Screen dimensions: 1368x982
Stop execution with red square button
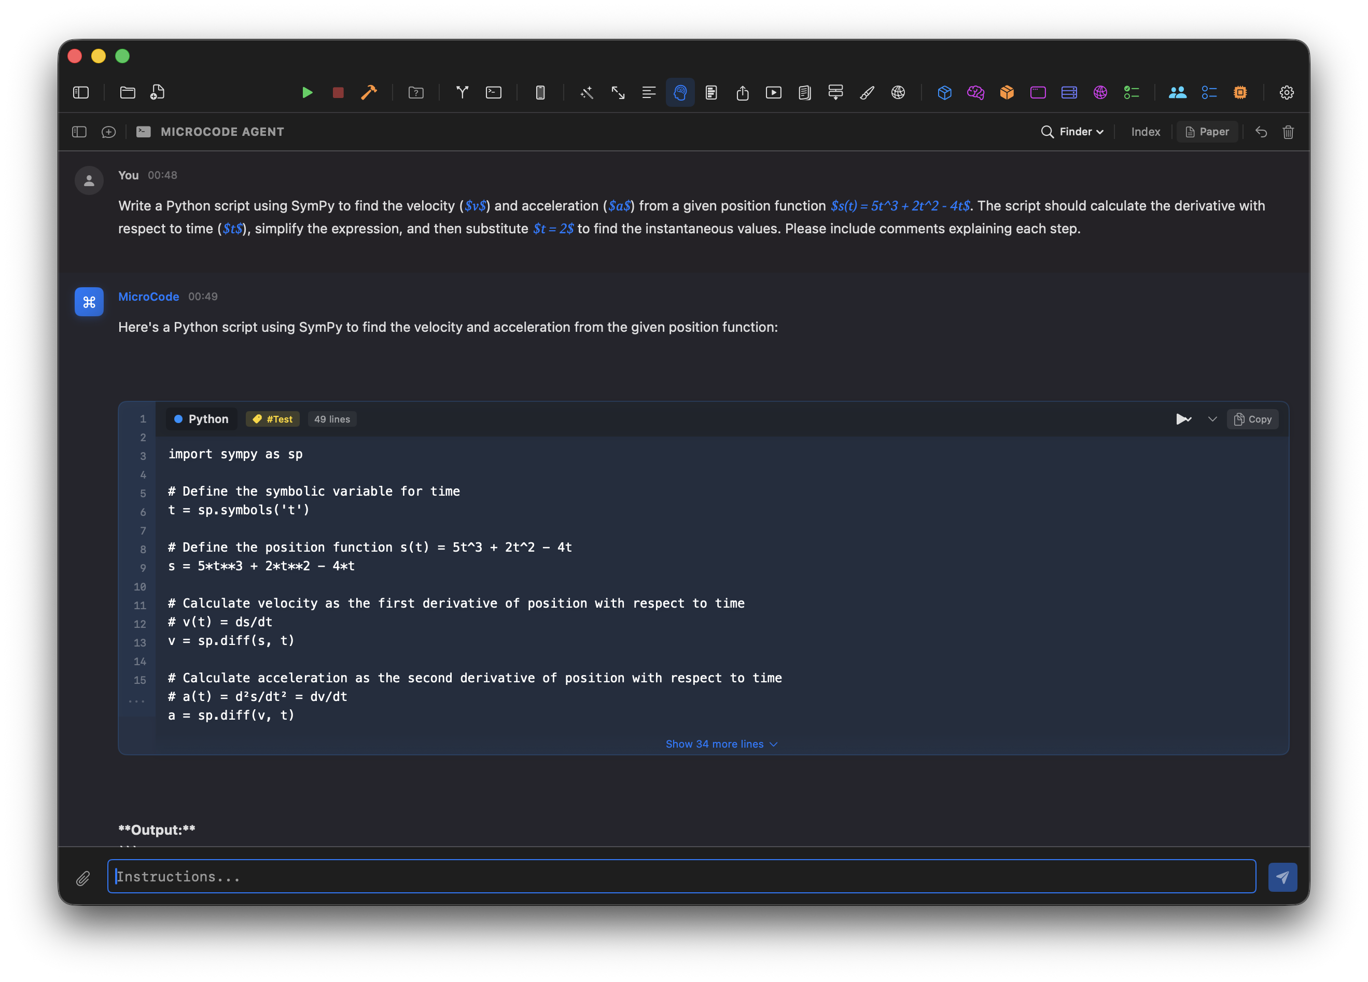(x=338, y=92)
